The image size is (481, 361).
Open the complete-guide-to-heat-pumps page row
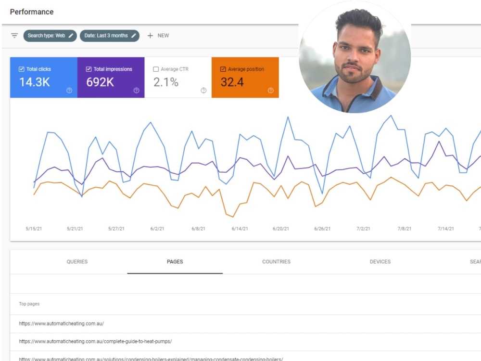(x=245, y=341)
